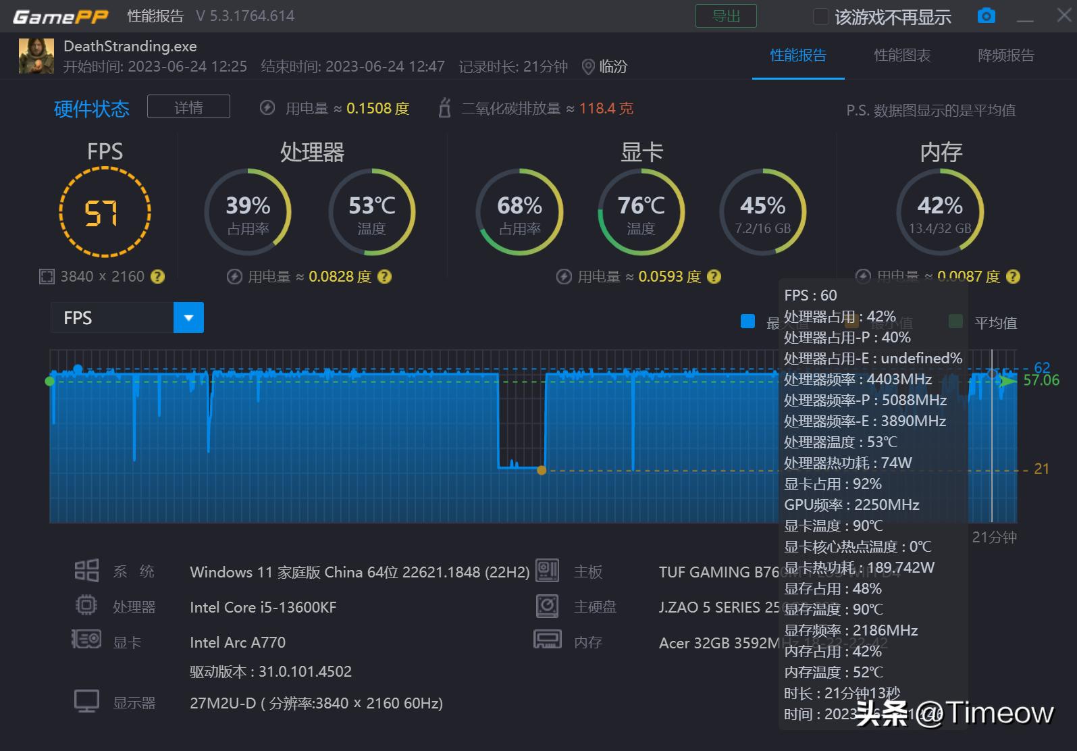
Task: Click the location pin icon beside 临汾
Action: pos(588,67)
